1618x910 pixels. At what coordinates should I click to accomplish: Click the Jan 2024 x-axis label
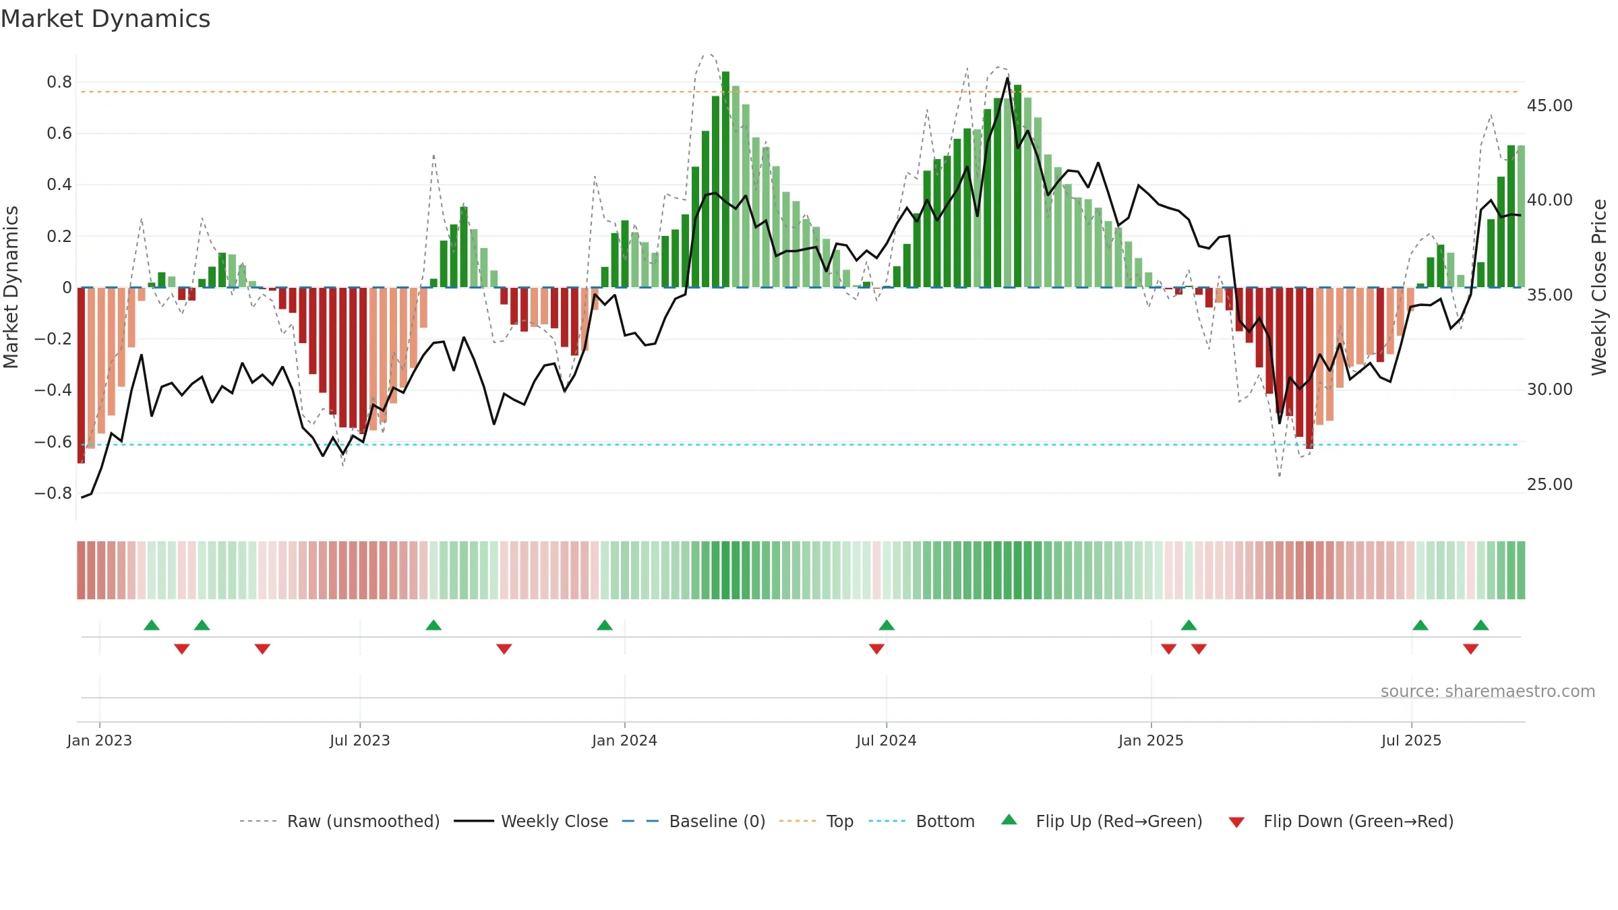[x=624, y=740]
